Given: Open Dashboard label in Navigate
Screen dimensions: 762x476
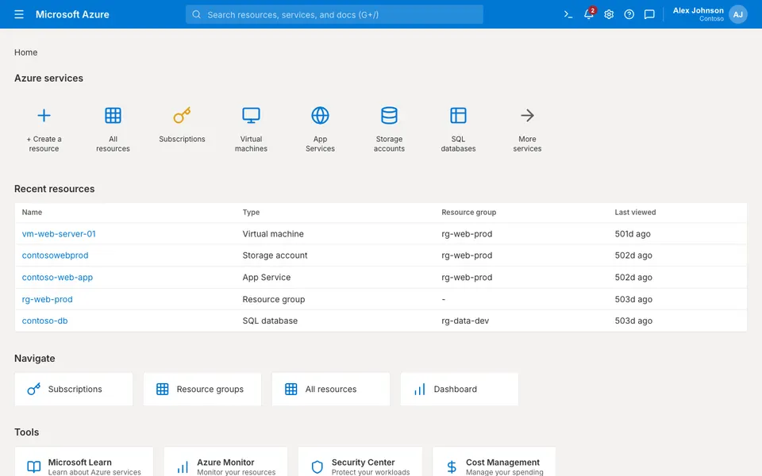Looking at the screenshot, I should (455, 389).
